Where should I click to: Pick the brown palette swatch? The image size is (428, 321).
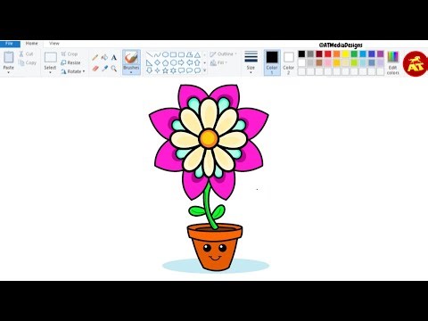click(319, 62)
